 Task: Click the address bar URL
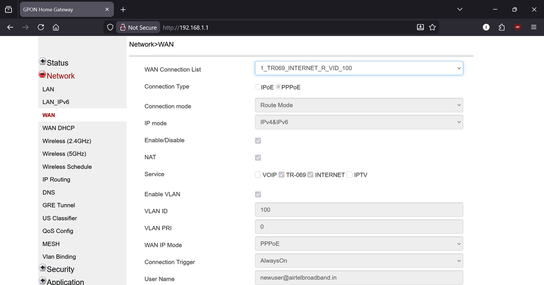(x=185, y=27)
